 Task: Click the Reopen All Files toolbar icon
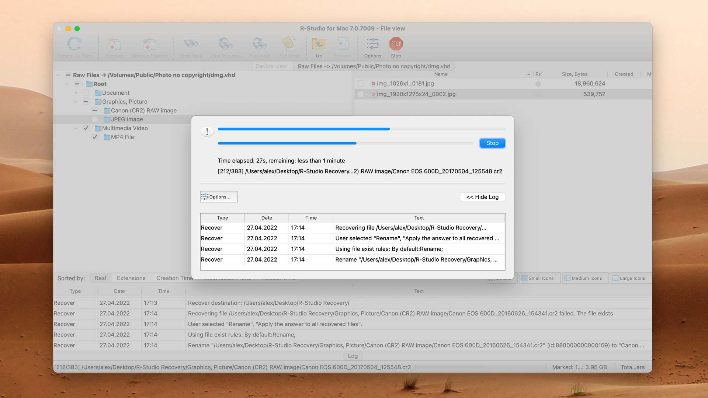(x=74, y=44)
